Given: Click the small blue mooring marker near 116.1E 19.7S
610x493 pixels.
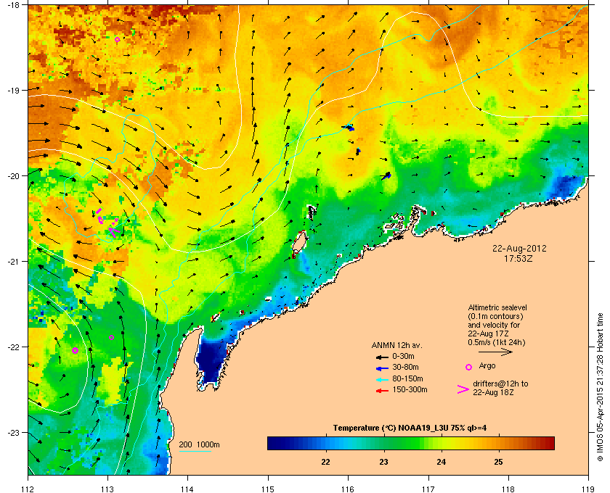Looking at the screenshot, I should pyautogui.click(x=358, y=151).
